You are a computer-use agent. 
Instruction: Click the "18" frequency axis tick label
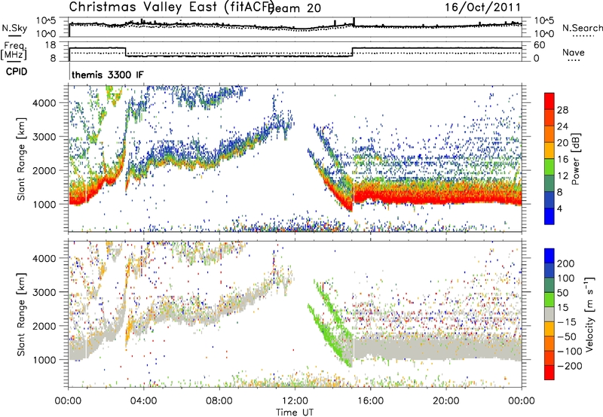tap(50, 45)
